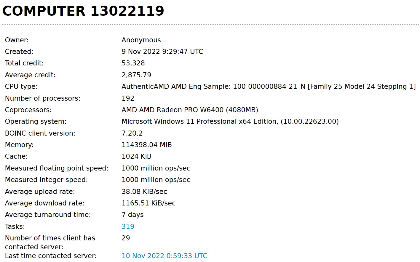420x262 pixels.
Task: Click the Microsoft Windows 11 operating system text
Action: pos(230,121)
